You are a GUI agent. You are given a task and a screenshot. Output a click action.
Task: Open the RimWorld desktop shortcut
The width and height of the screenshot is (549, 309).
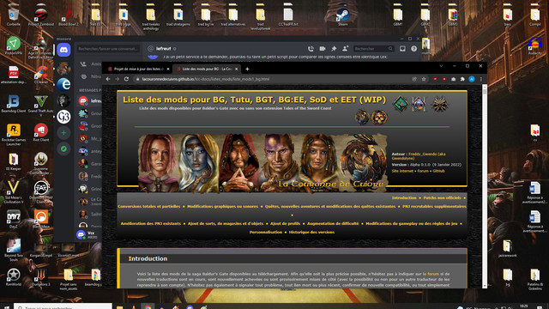click(x=14, y=277)
